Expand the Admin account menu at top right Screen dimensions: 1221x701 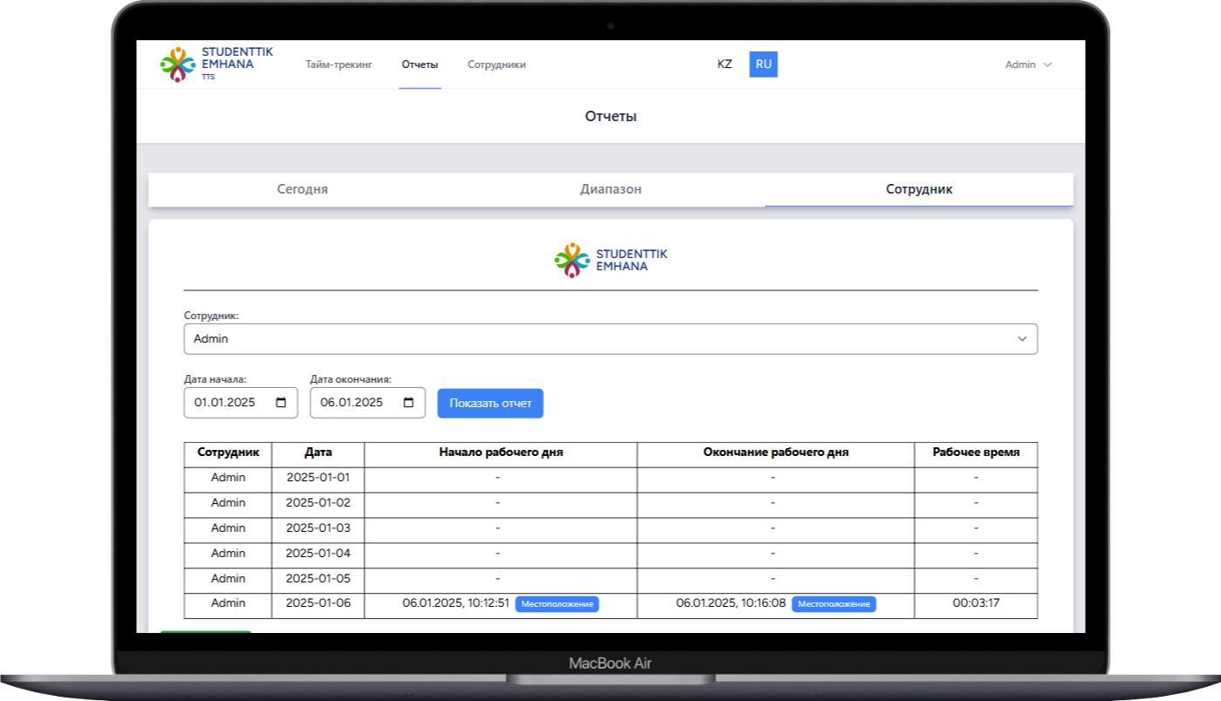coord(1027,64)
